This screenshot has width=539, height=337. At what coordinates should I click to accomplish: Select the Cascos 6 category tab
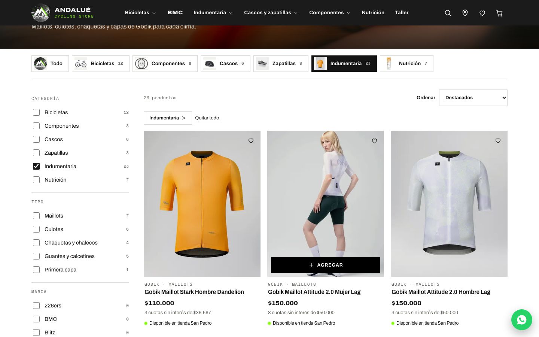(225, 64)
